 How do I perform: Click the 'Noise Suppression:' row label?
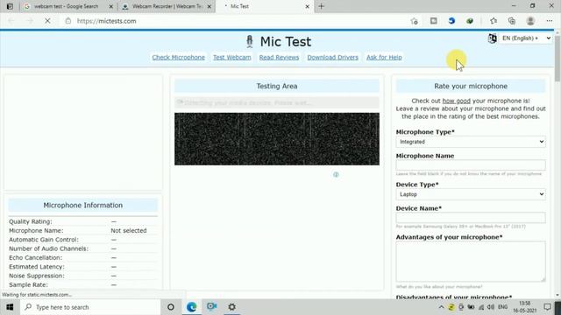(37, 276)
